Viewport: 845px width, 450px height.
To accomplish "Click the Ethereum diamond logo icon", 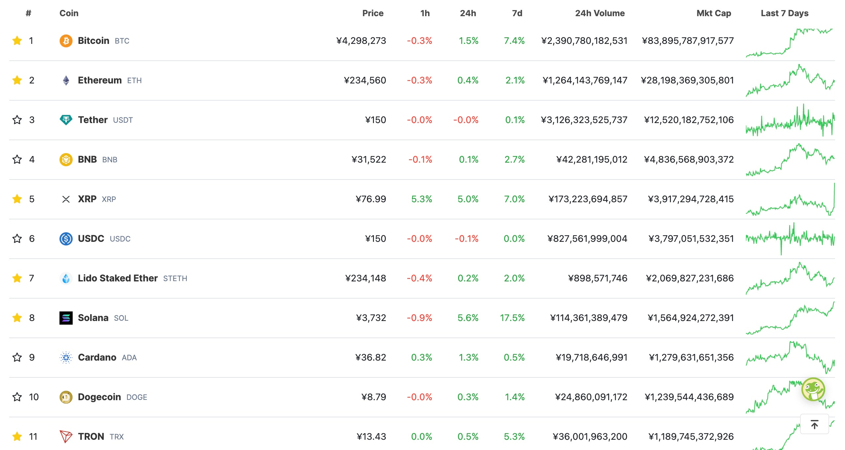I will [66, 80].
